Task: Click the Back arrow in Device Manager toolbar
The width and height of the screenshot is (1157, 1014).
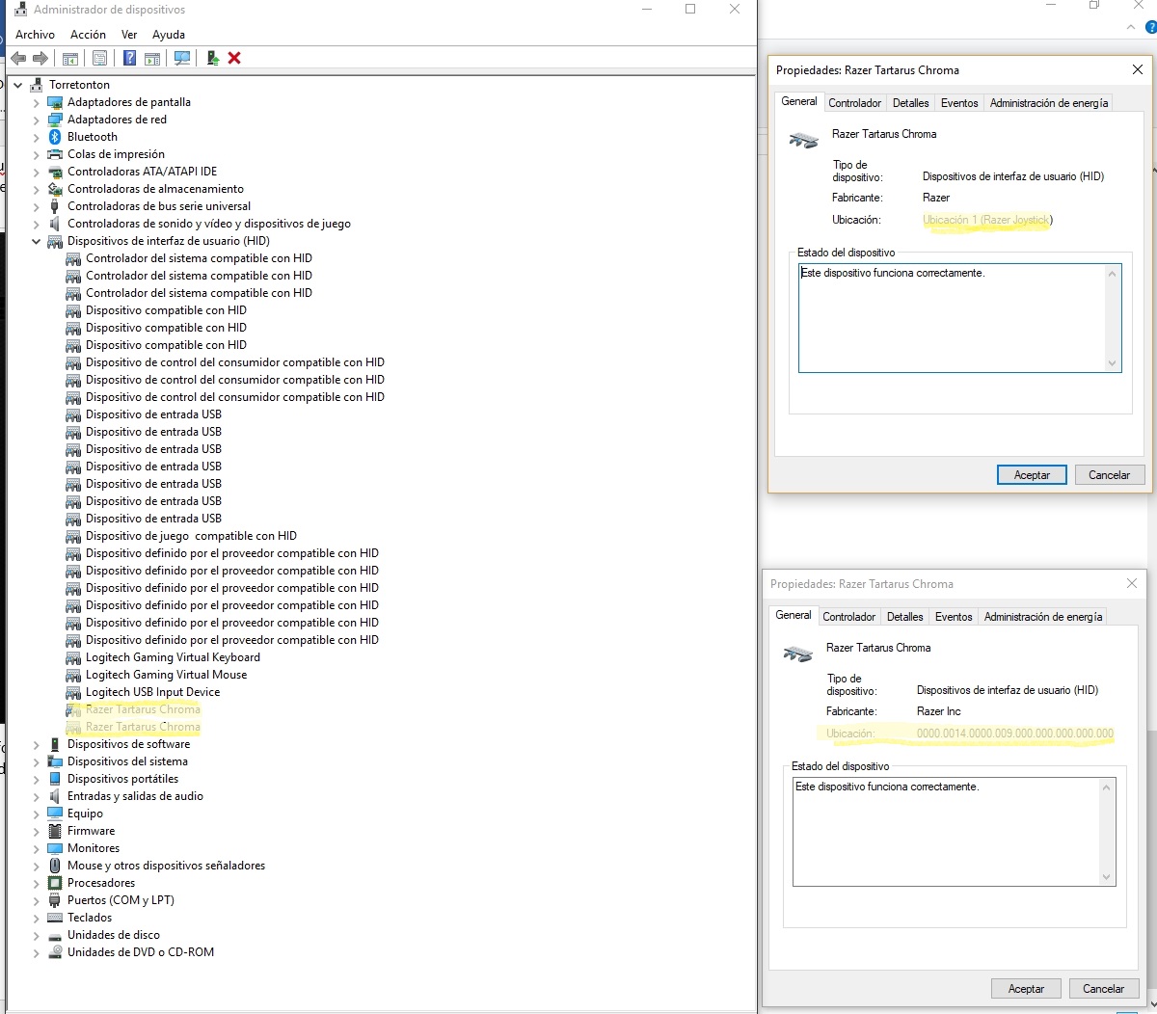Action: 18,58
